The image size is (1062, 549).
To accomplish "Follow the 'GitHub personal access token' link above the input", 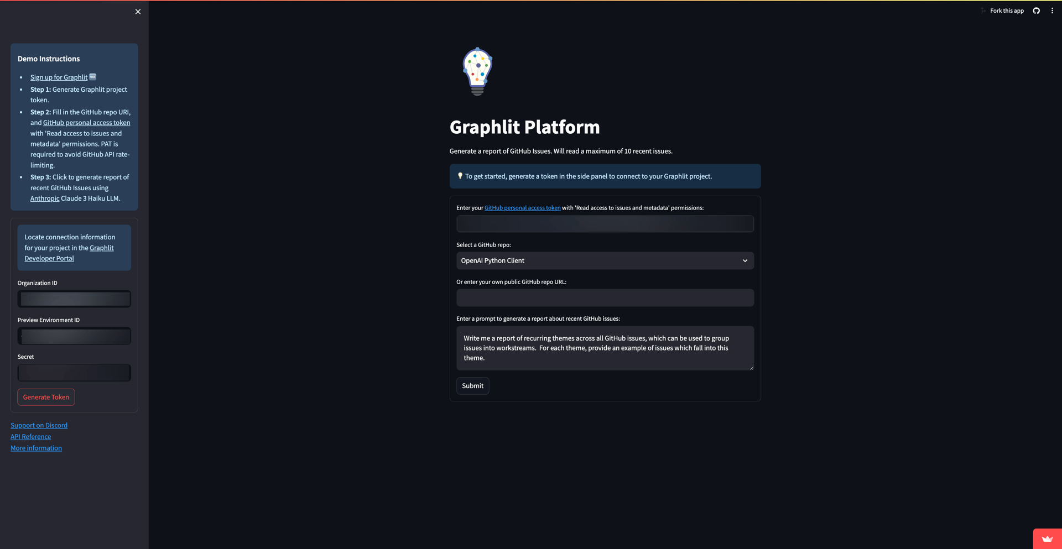I will click(522, 207).
